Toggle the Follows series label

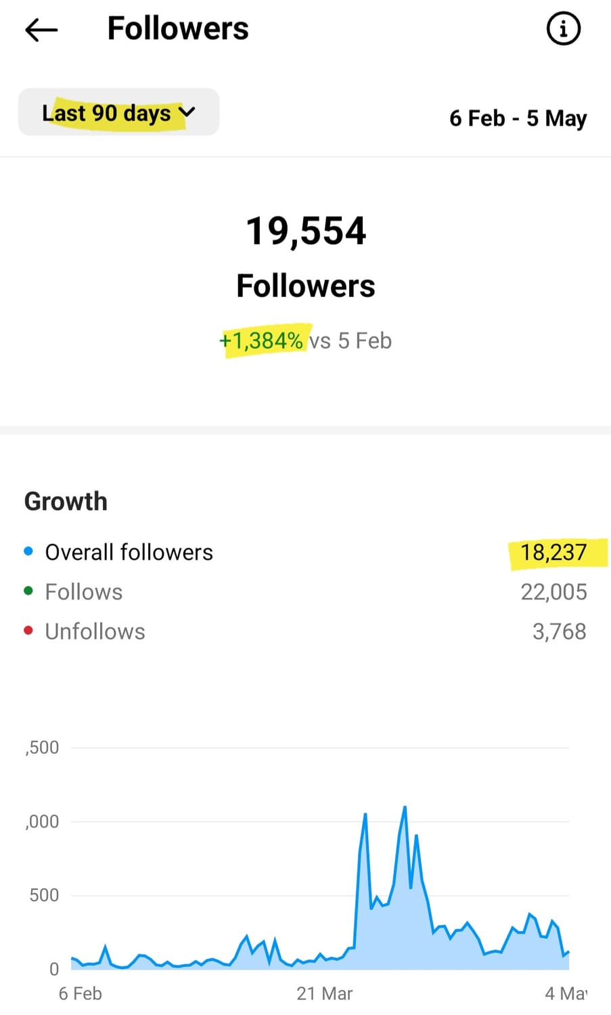click(84, 592)
